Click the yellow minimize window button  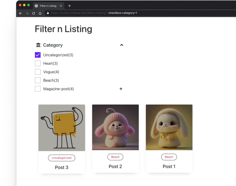click(x=24, y=5)
